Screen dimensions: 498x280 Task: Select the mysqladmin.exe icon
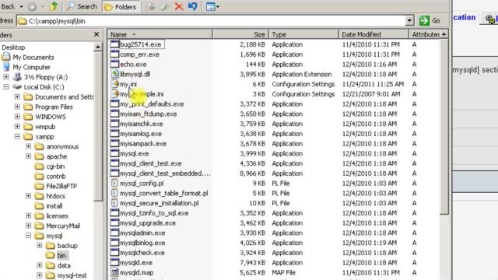pyautogui.click(x=114, y=233)
